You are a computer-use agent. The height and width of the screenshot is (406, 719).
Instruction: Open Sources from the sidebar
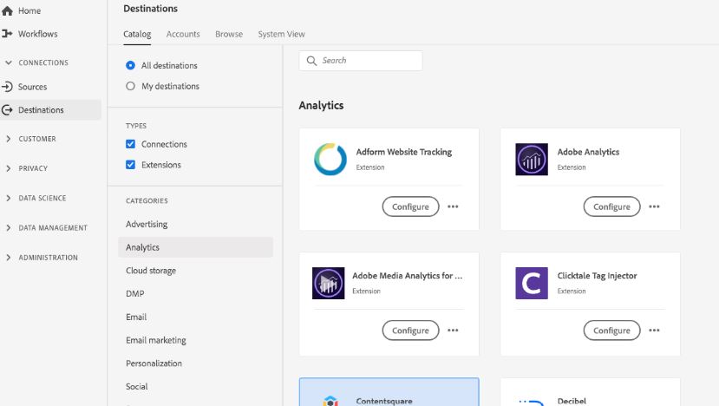[x=32, y=86]
